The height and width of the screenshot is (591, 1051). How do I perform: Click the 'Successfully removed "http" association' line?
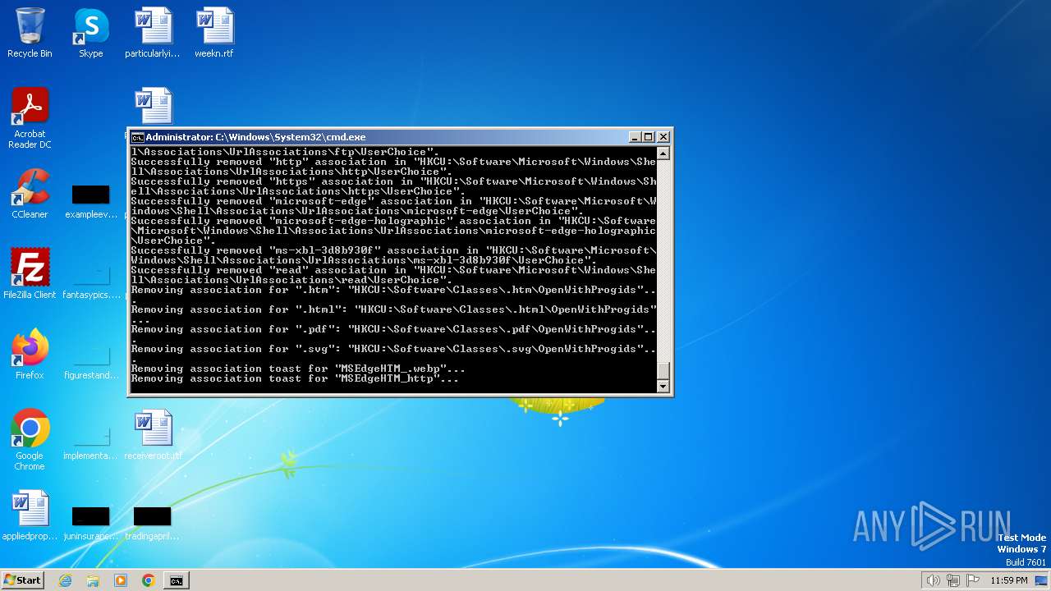click(x=393, y=167)
